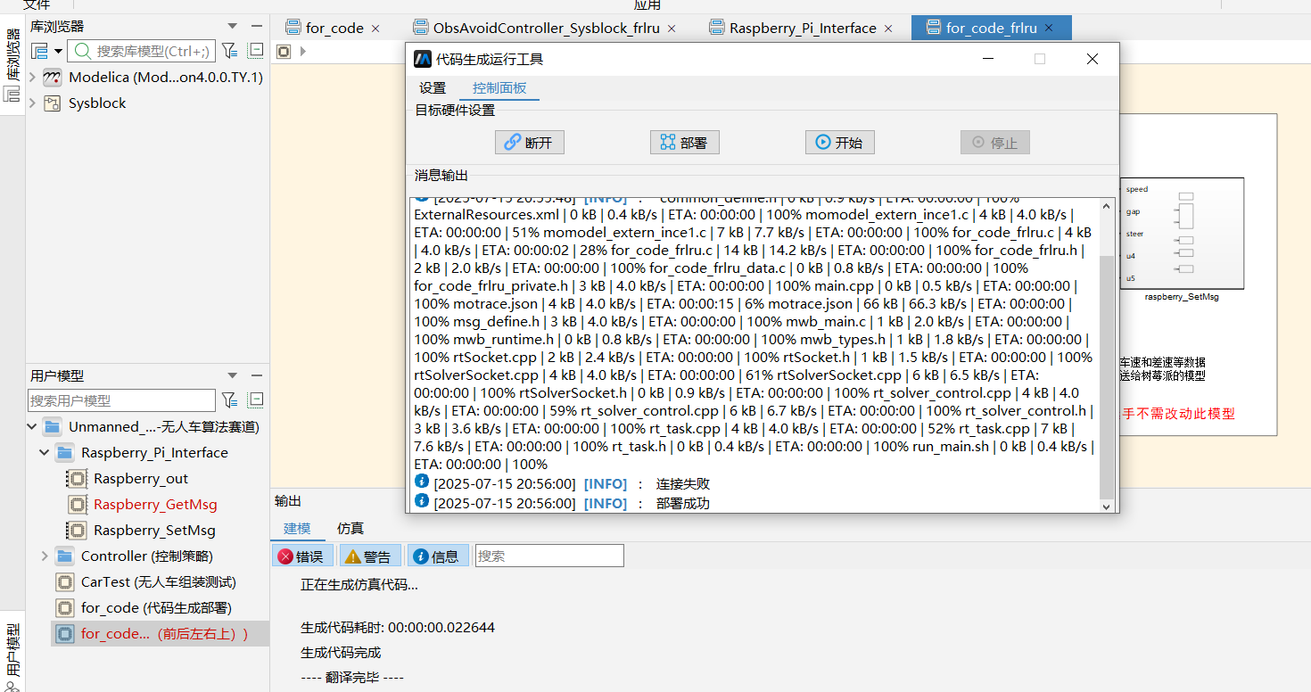Click the model breadcrumb icon below tabs
This screenshot has width=1311, height=692.
tap(284, 52)
